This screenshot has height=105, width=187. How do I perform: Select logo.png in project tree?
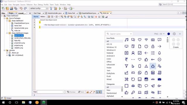click(17, 41)
